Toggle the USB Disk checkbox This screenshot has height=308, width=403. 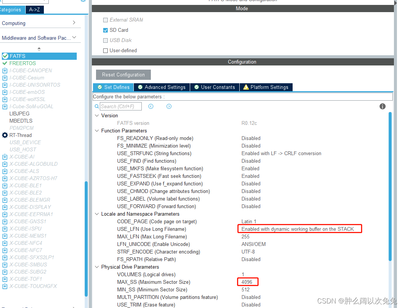click(x=105, y=40)
